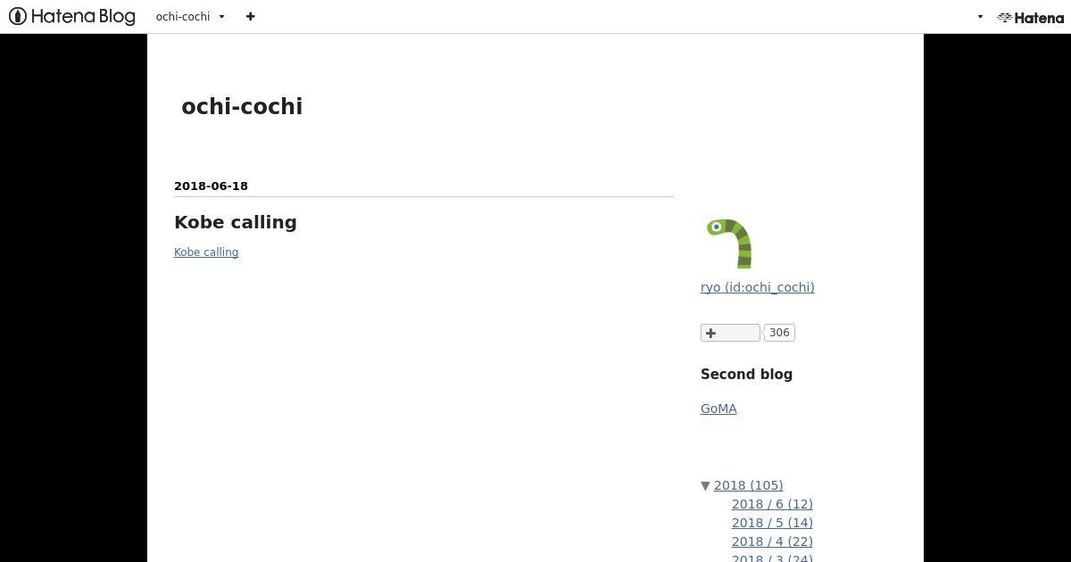This screenshot has width=1071, height=562.
Task: Open the 2018-06-18 date entry
Action: 211,186
